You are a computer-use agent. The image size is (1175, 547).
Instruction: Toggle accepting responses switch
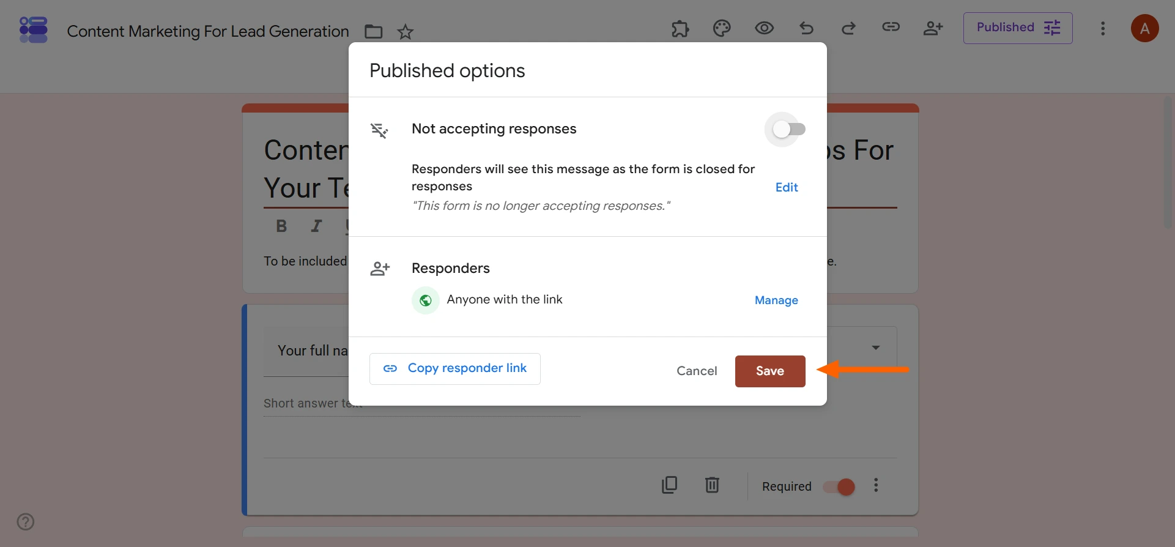tap(788, 129)
